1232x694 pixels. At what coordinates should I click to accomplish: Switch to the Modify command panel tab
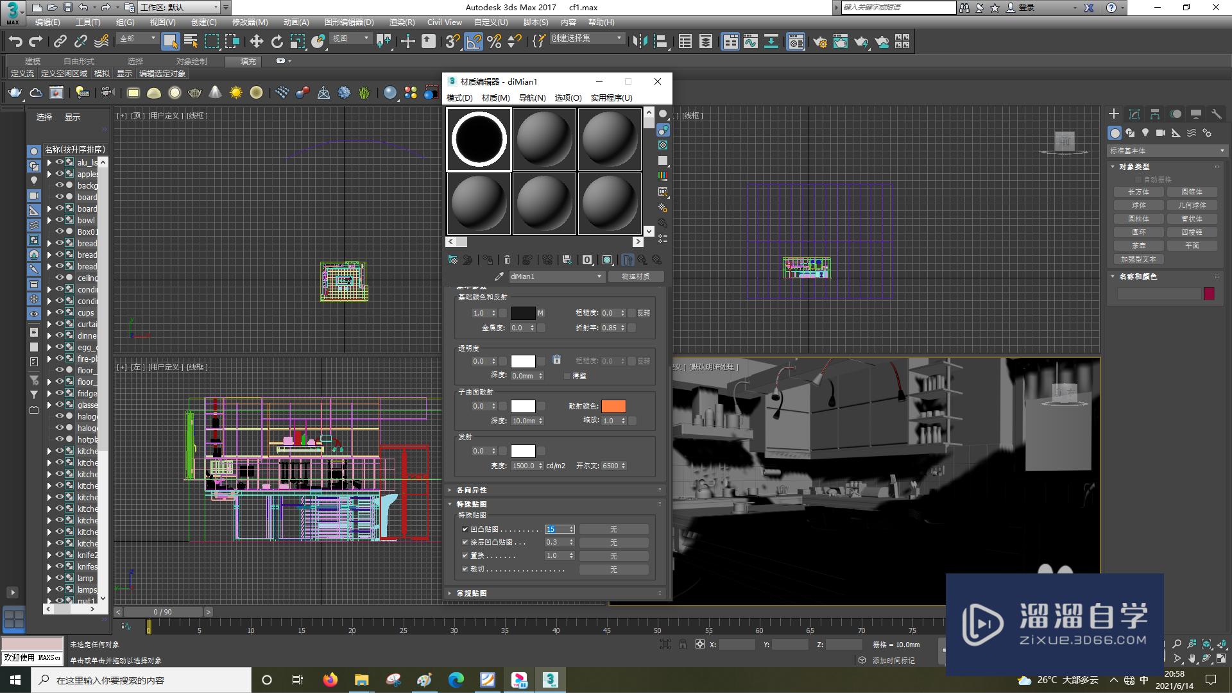(x=1134, y=114)
